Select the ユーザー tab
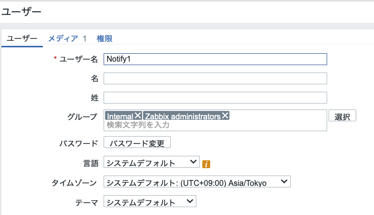The height and width of the screenshot is (215, 374). coord(22,38)
